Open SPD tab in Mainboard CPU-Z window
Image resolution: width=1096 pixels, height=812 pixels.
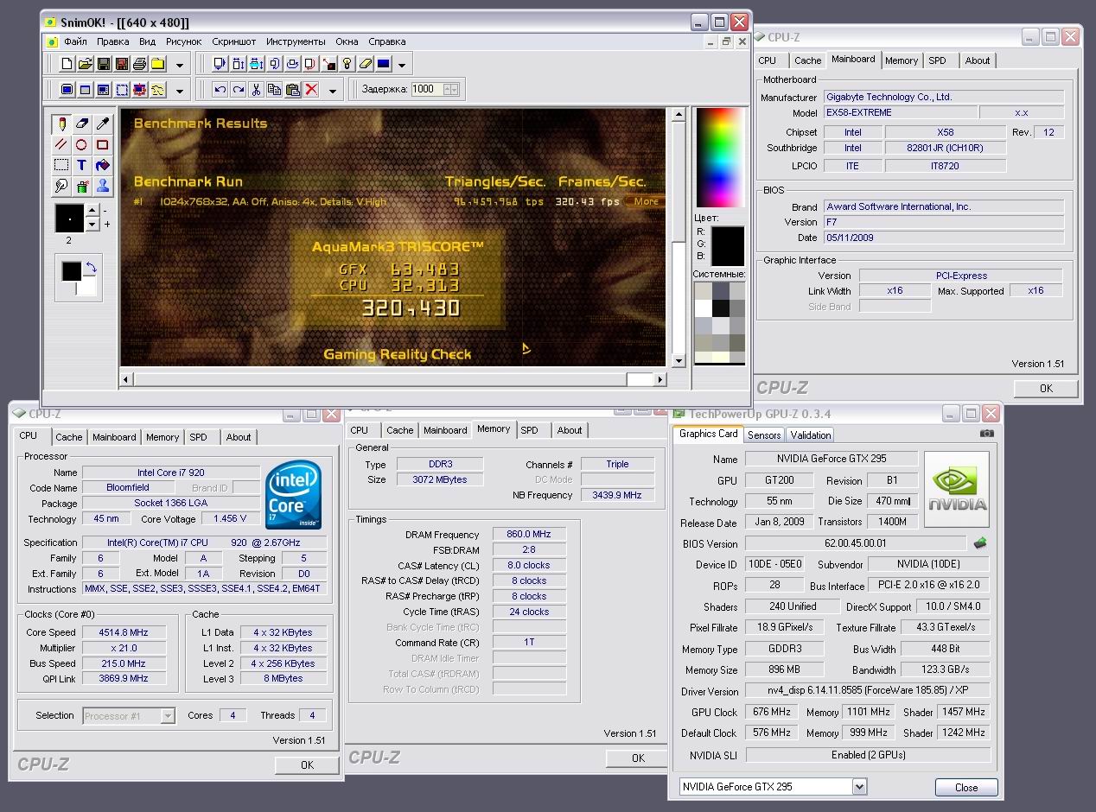(x=938, y=60)
